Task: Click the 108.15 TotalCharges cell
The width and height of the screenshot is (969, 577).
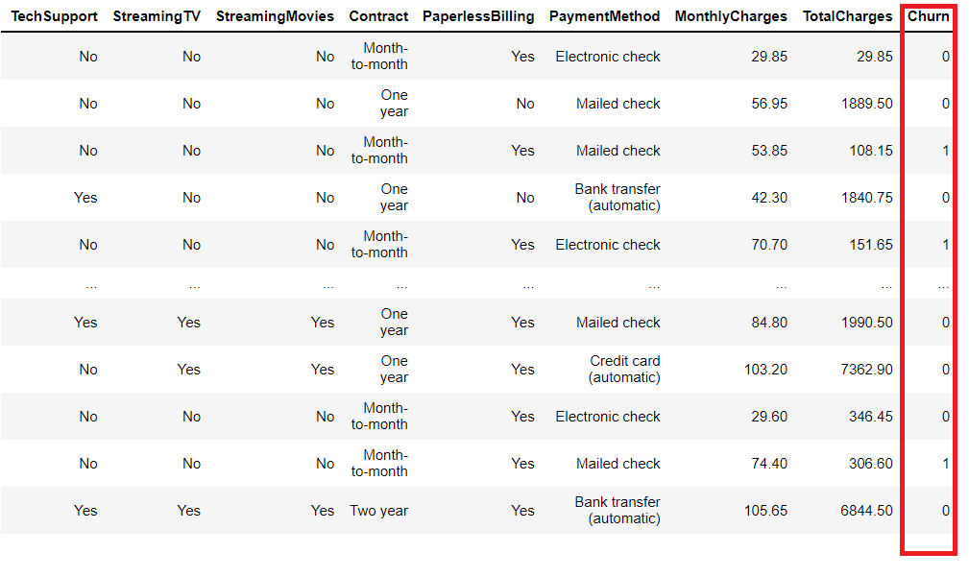Action: [870, 151]
